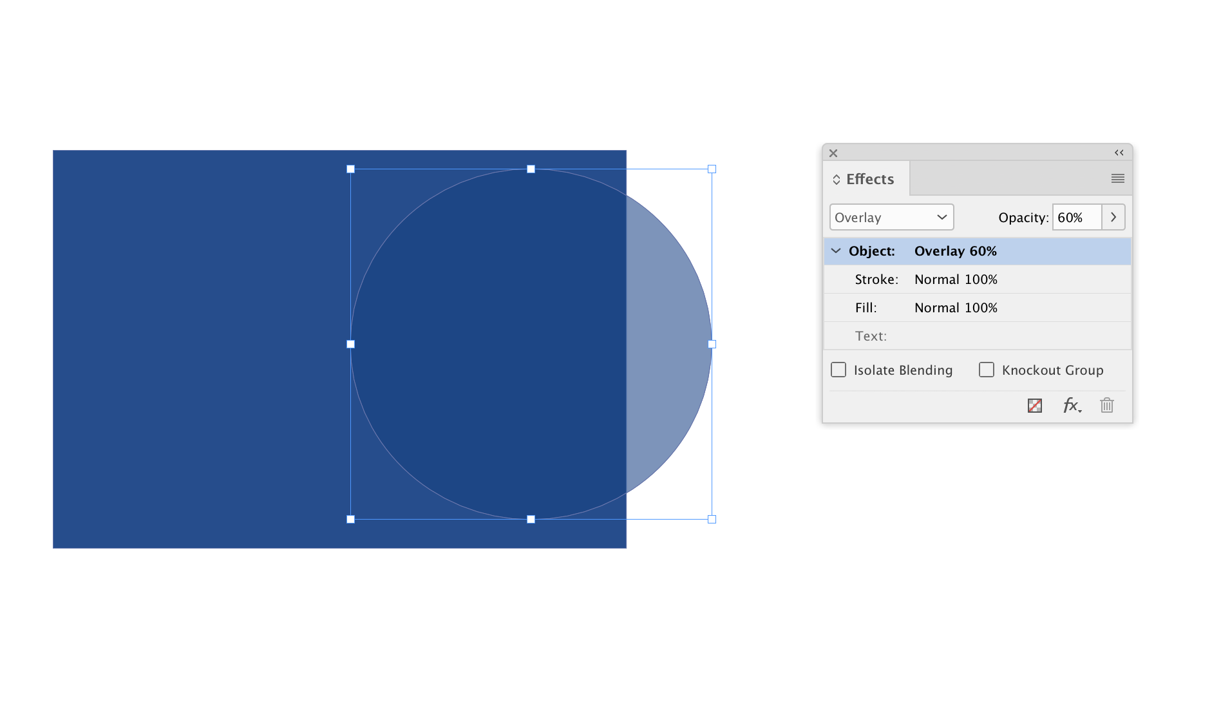This screenshot has width=1221, height=725.
Task: Open the Opacity slider with the chevron button
Action: (x=1113, y=217)
